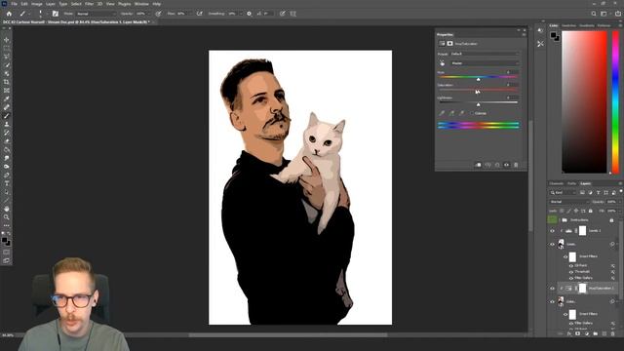Click the Swatches tab next to Color
The width and height of the screenshot is (624, 351).
(x=568, y=25)
